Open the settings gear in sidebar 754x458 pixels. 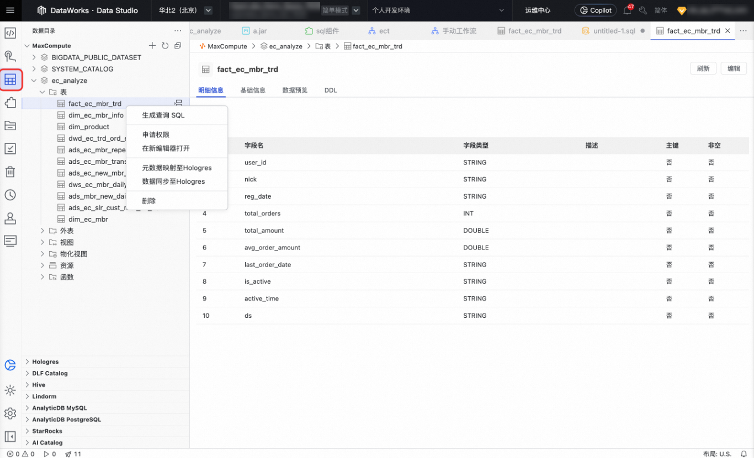[10, 413]
